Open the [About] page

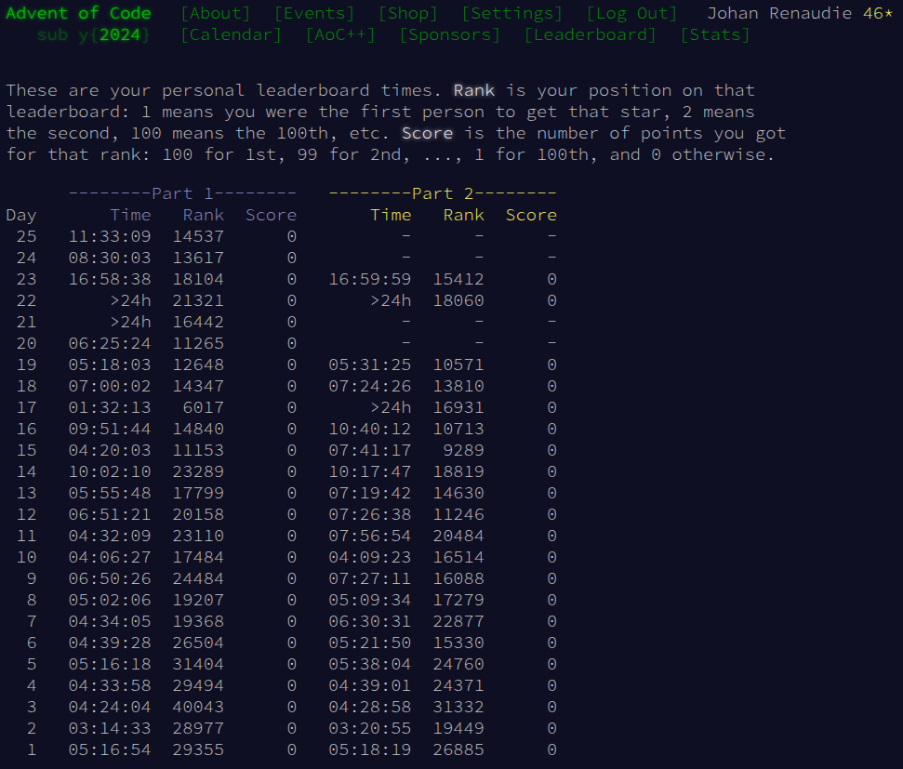pos(216,13)
